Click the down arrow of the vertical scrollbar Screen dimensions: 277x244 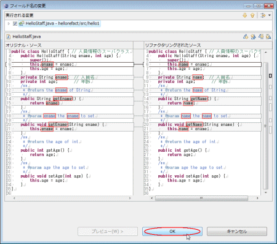click(x=265, y=192)
